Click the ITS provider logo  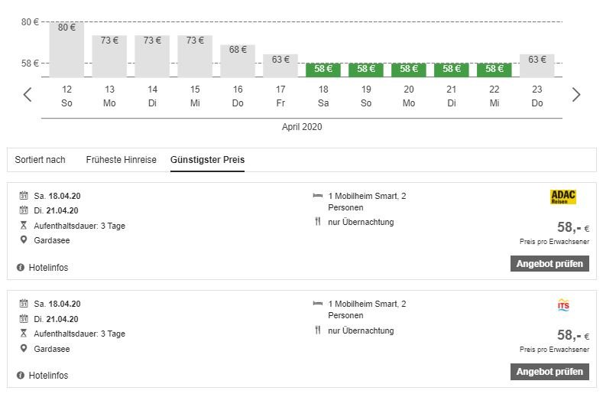click(563, 306)
